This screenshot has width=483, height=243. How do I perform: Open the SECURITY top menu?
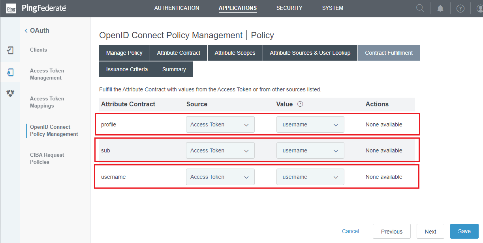tap(289, 8)
